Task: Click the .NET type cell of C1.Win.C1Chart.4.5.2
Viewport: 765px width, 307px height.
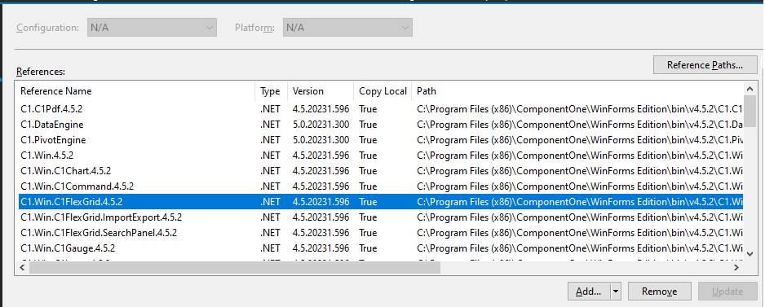Action: (x=270, y=171)
